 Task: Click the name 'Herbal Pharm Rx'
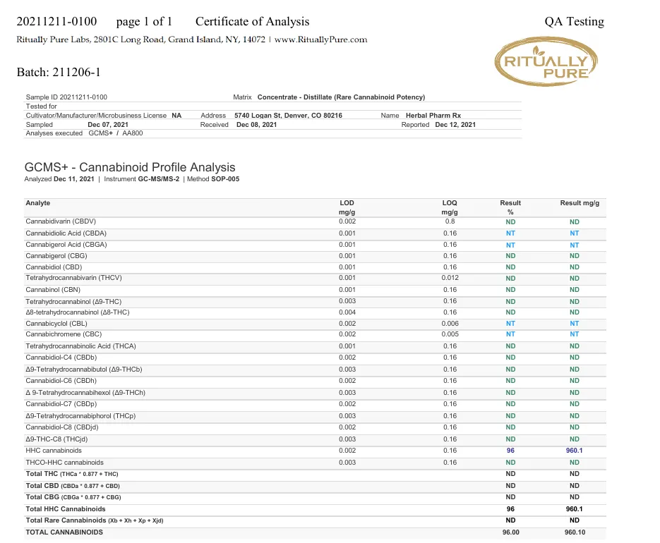(433, 115)
